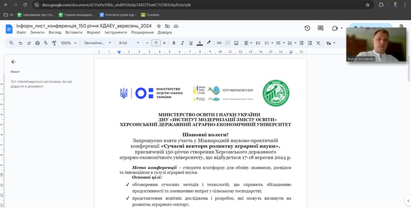The width and height of the screenshot is (411, 208).
Task: Start a Meet video call icon
Action: [335, 28]
